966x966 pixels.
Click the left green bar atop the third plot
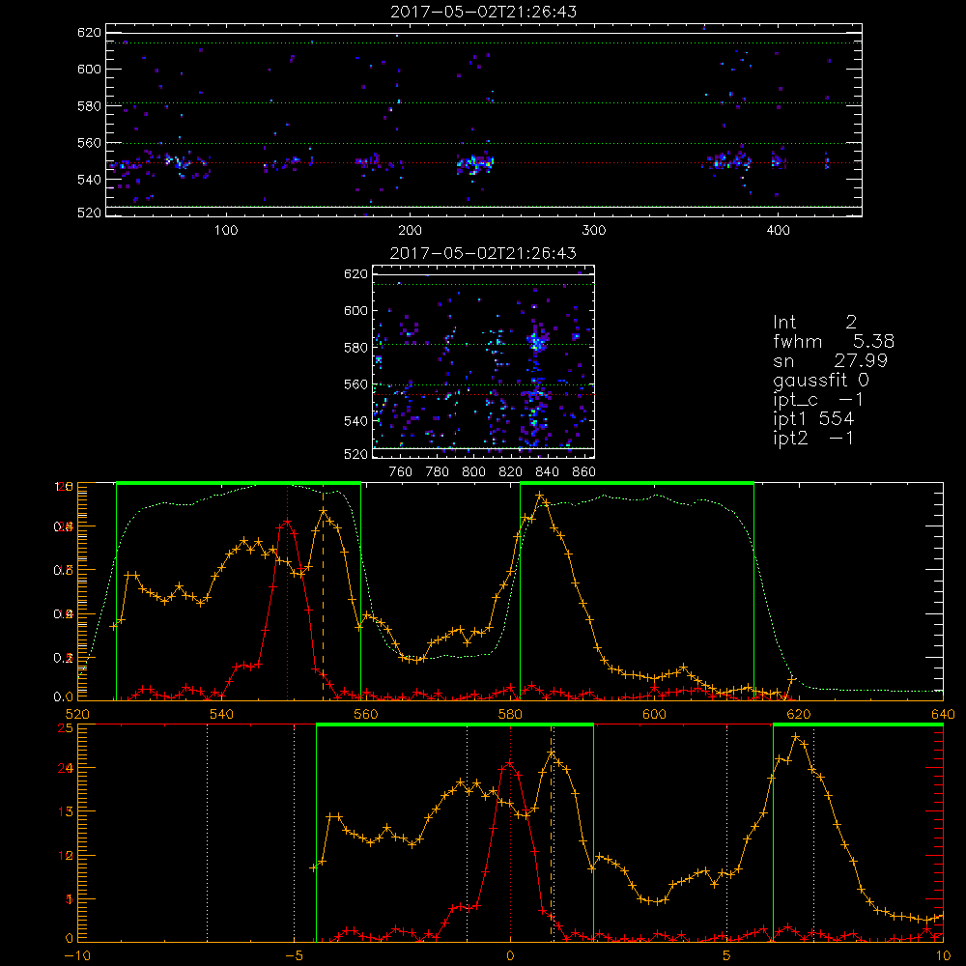239,483
